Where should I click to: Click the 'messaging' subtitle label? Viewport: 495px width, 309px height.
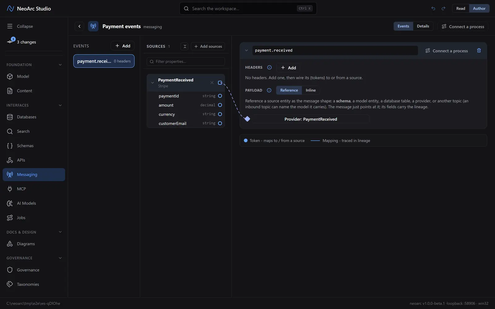pyautogui.click(x=153, y=27)
